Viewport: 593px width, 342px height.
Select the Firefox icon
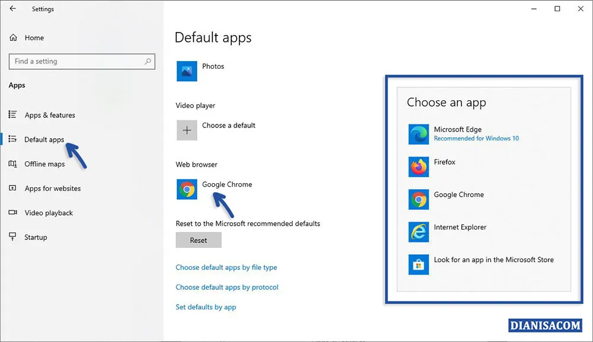point(419,167)
